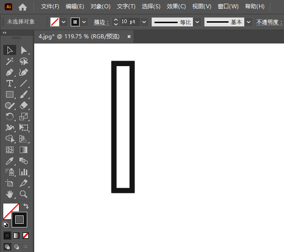The image size is (284, 252).
Task: Pick the Column Graph tool
Action: (x=24, y=172)
